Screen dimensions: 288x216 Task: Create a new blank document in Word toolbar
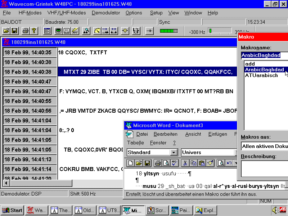click(131, 163)
